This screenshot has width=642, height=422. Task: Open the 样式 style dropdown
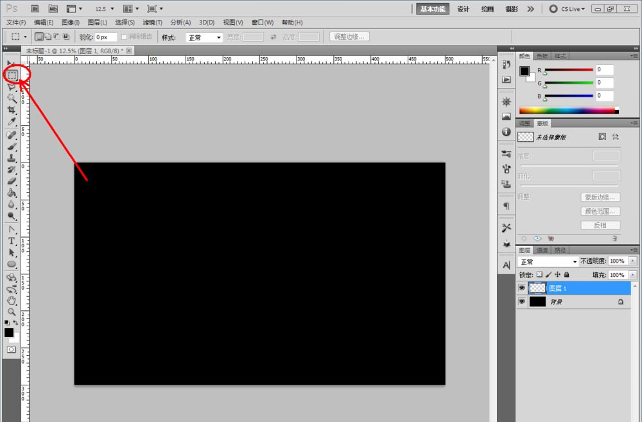click(x=204, y=38)
